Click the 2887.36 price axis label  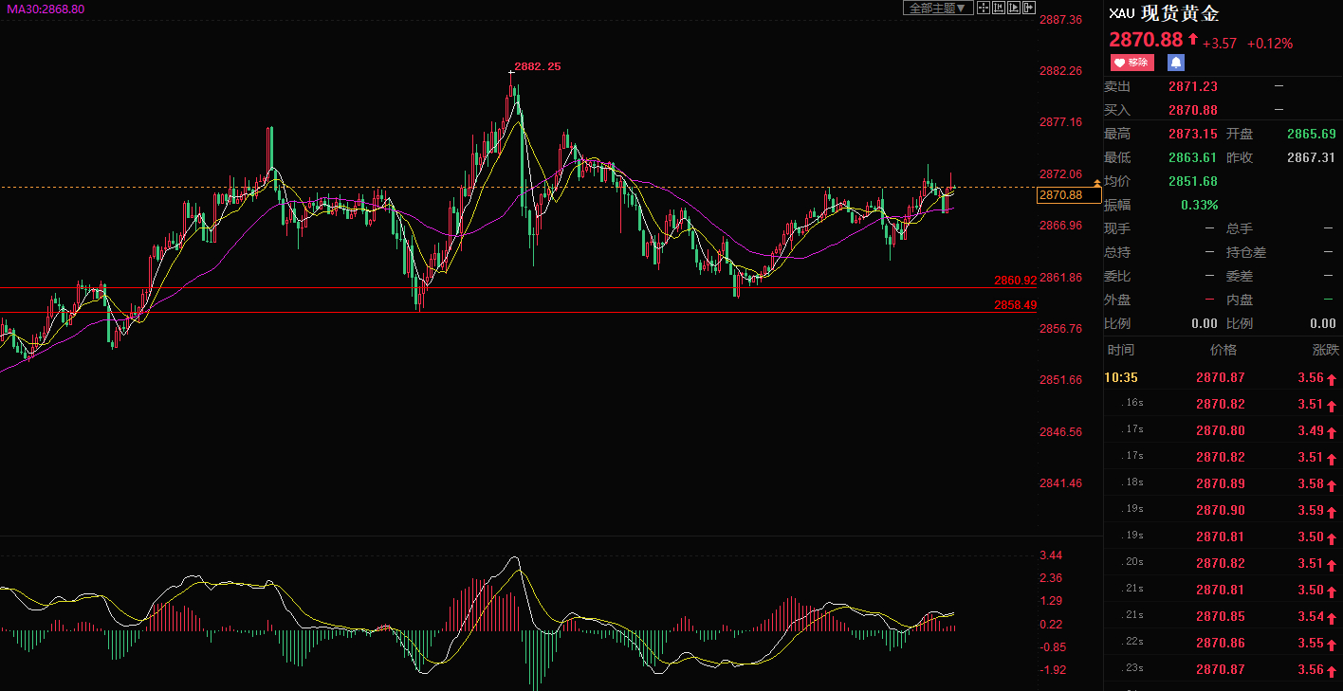pyautogui.click(x=1061, y=19)
